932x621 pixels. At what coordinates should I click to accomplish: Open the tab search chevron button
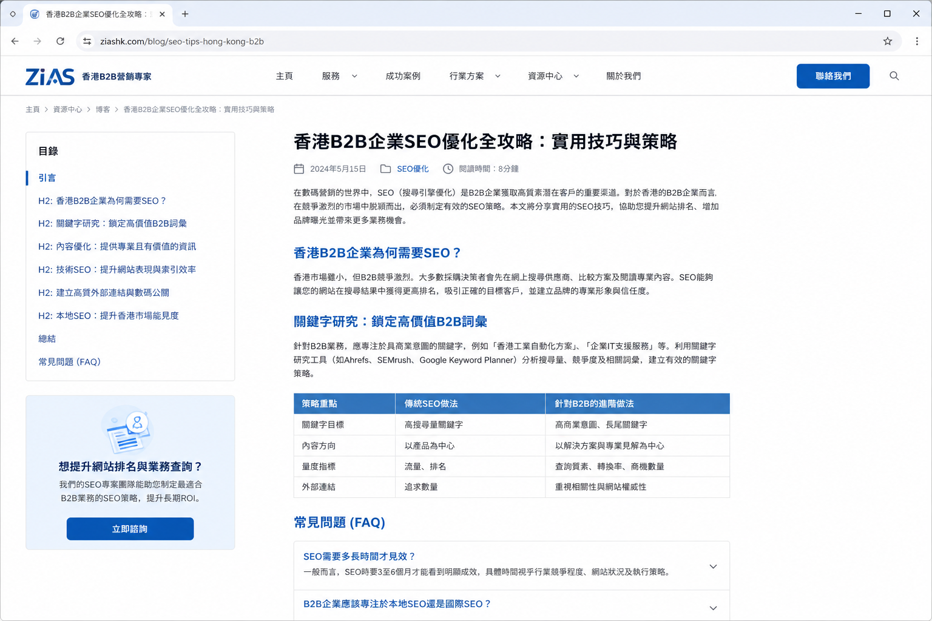[13, 14]
